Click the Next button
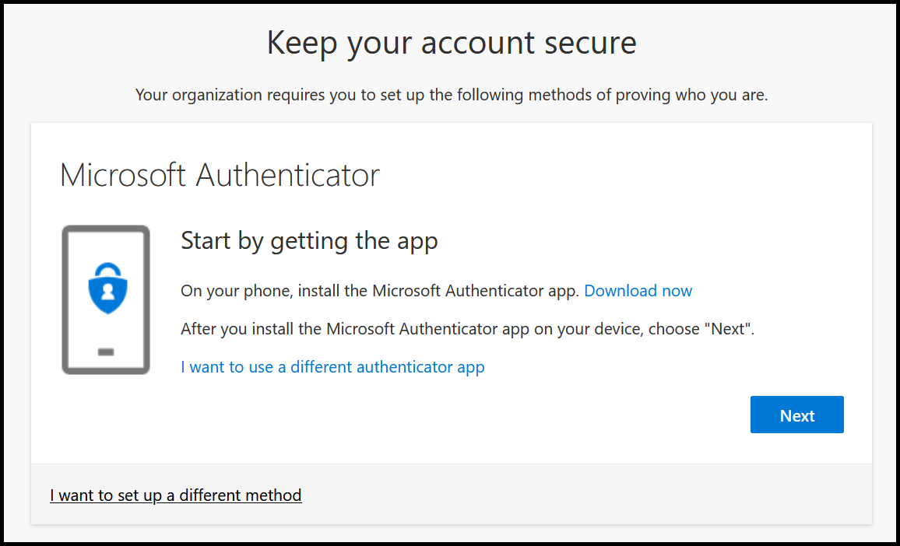This screenshot has width=900, height=546. pyautogui.click(x=796, y=415)
